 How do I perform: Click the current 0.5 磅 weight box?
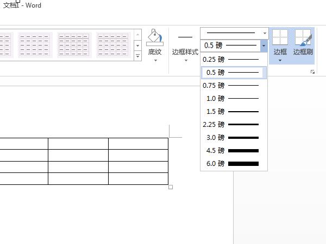230,46
